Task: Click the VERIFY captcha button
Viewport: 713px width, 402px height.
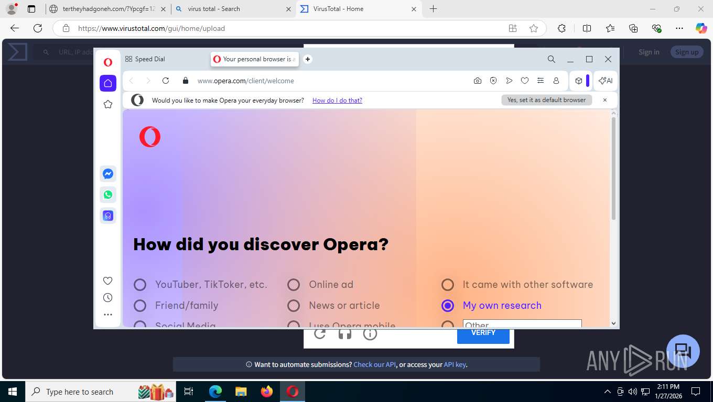Action: point(483,334)
